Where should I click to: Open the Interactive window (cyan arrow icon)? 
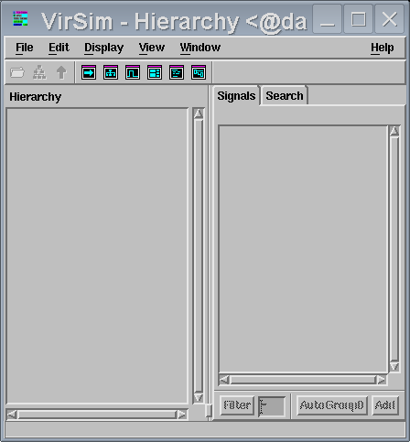[89, 72]
